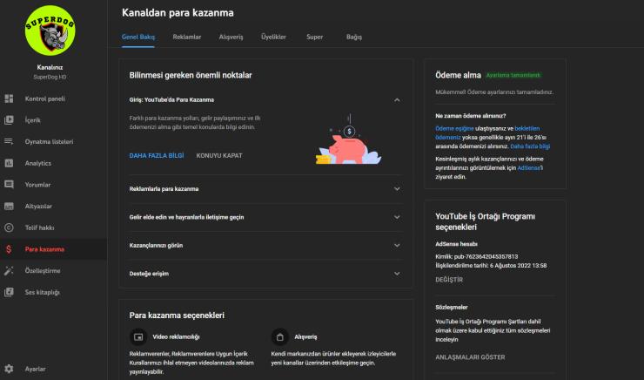Select Analytics in the sidebar
This screenshot has height=380, width=644.
click(x=37, y=163)
